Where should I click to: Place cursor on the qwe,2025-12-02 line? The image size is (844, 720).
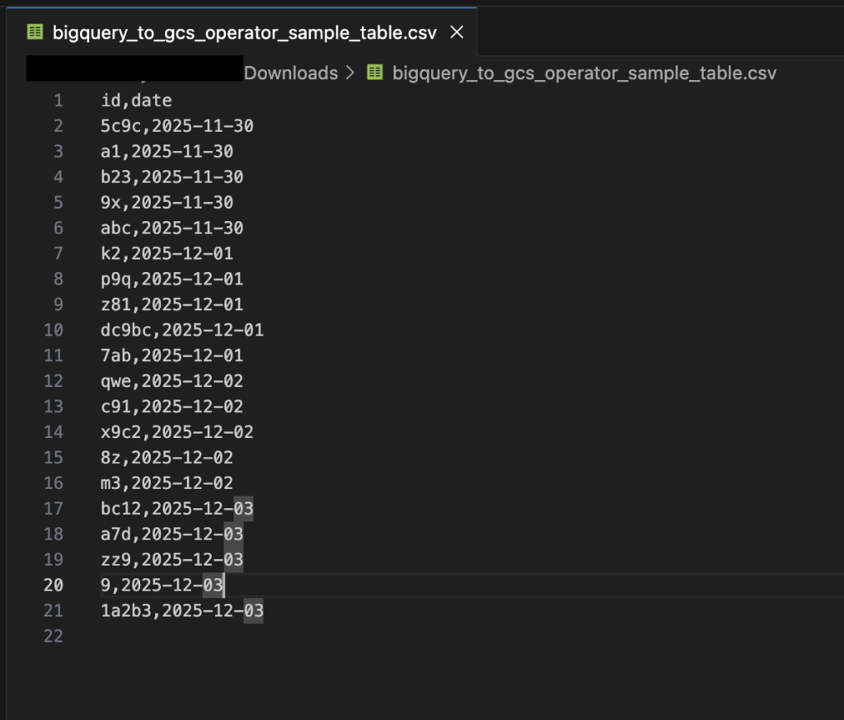171,381
